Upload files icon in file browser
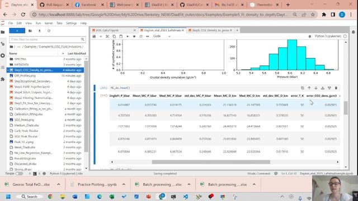Viewport: 358px width, 201px height. coord(40,31)
